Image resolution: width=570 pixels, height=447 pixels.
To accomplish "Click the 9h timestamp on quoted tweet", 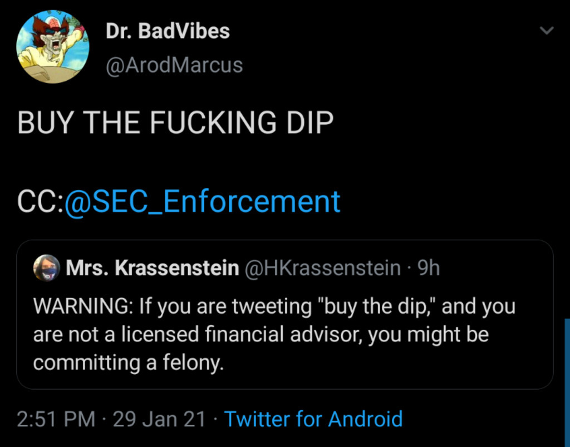I will pos(429,269).
